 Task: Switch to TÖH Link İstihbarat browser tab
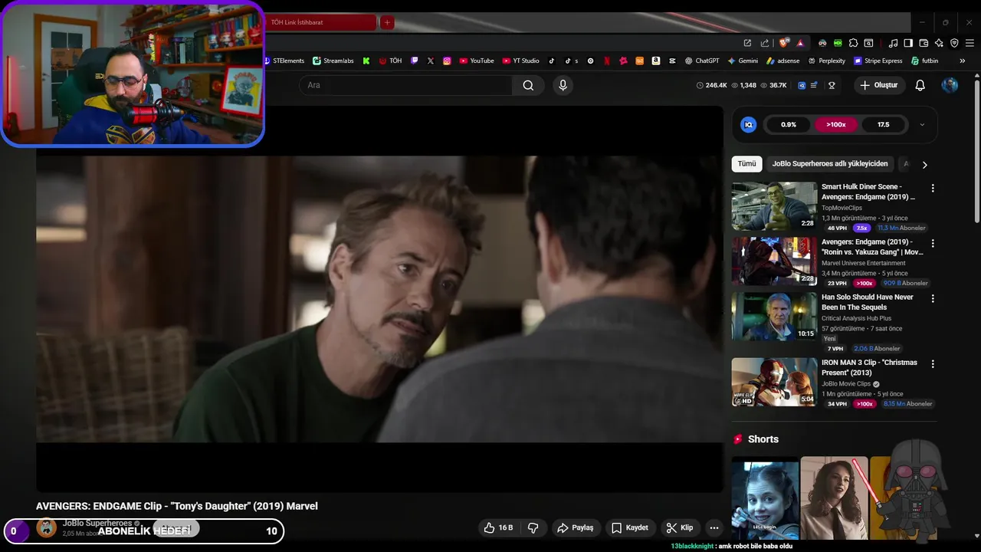(x=320, y=22)
